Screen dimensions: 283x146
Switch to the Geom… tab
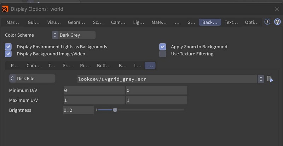[x=76, y=22]
